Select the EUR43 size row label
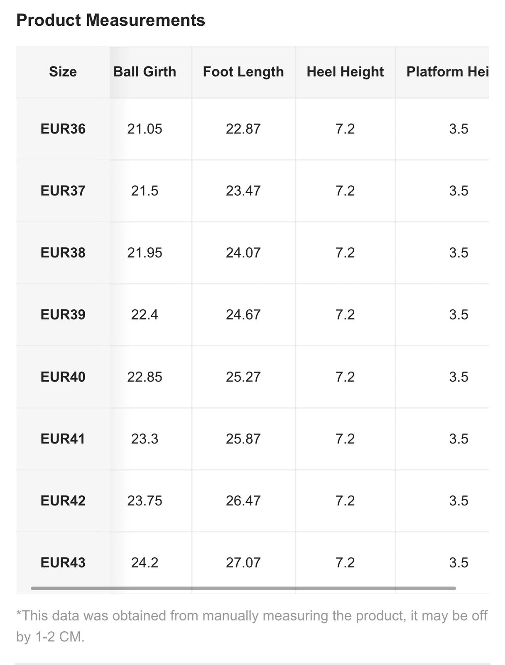This screenshot has height=665, width=505. pos(63,562)
